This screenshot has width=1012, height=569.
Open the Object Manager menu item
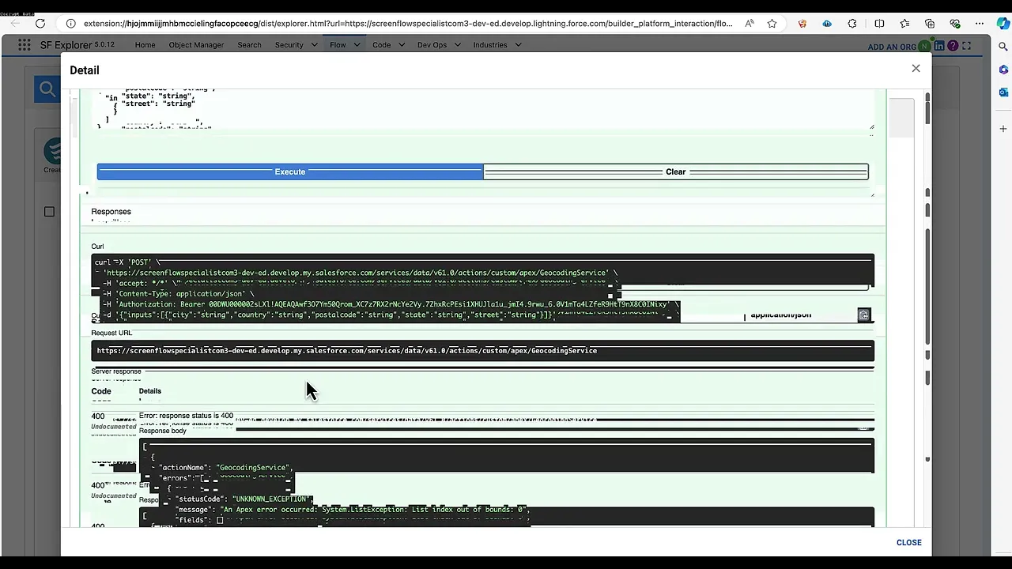[196, 45]
